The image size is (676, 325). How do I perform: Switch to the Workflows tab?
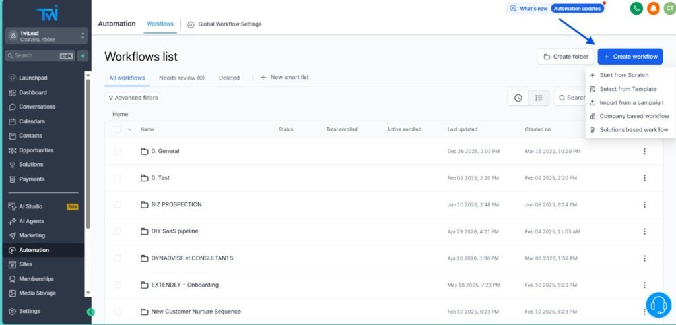(160, 24)
